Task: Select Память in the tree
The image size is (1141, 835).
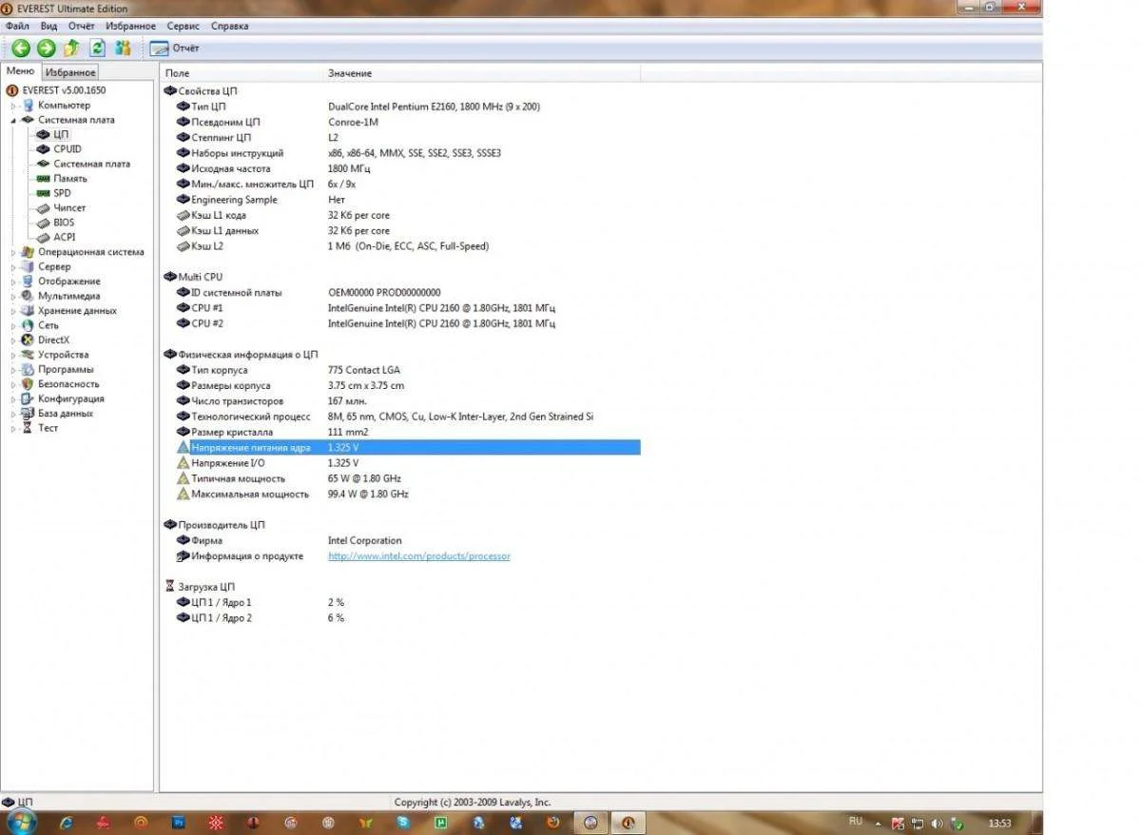Action: pyautogui.click(x=70, y=179)
